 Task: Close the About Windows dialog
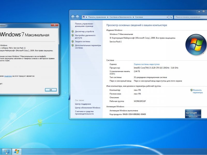click(x=55, y=25)
